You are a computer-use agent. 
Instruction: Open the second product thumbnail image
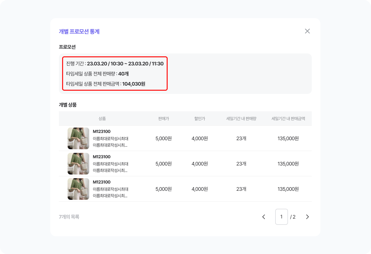click(78, 163)
